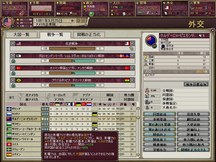Filter countries by 南アメリカ
216x162 pixels.
coord(32,99)
